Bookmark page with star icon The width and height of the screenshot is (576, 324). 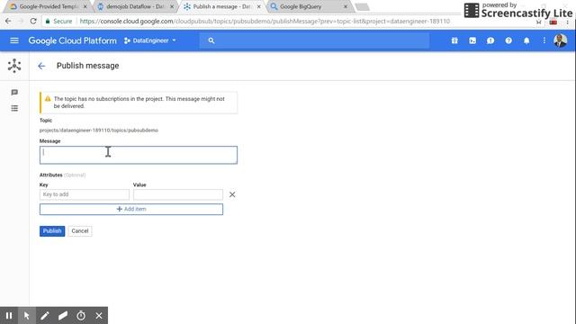coord(538,22)
